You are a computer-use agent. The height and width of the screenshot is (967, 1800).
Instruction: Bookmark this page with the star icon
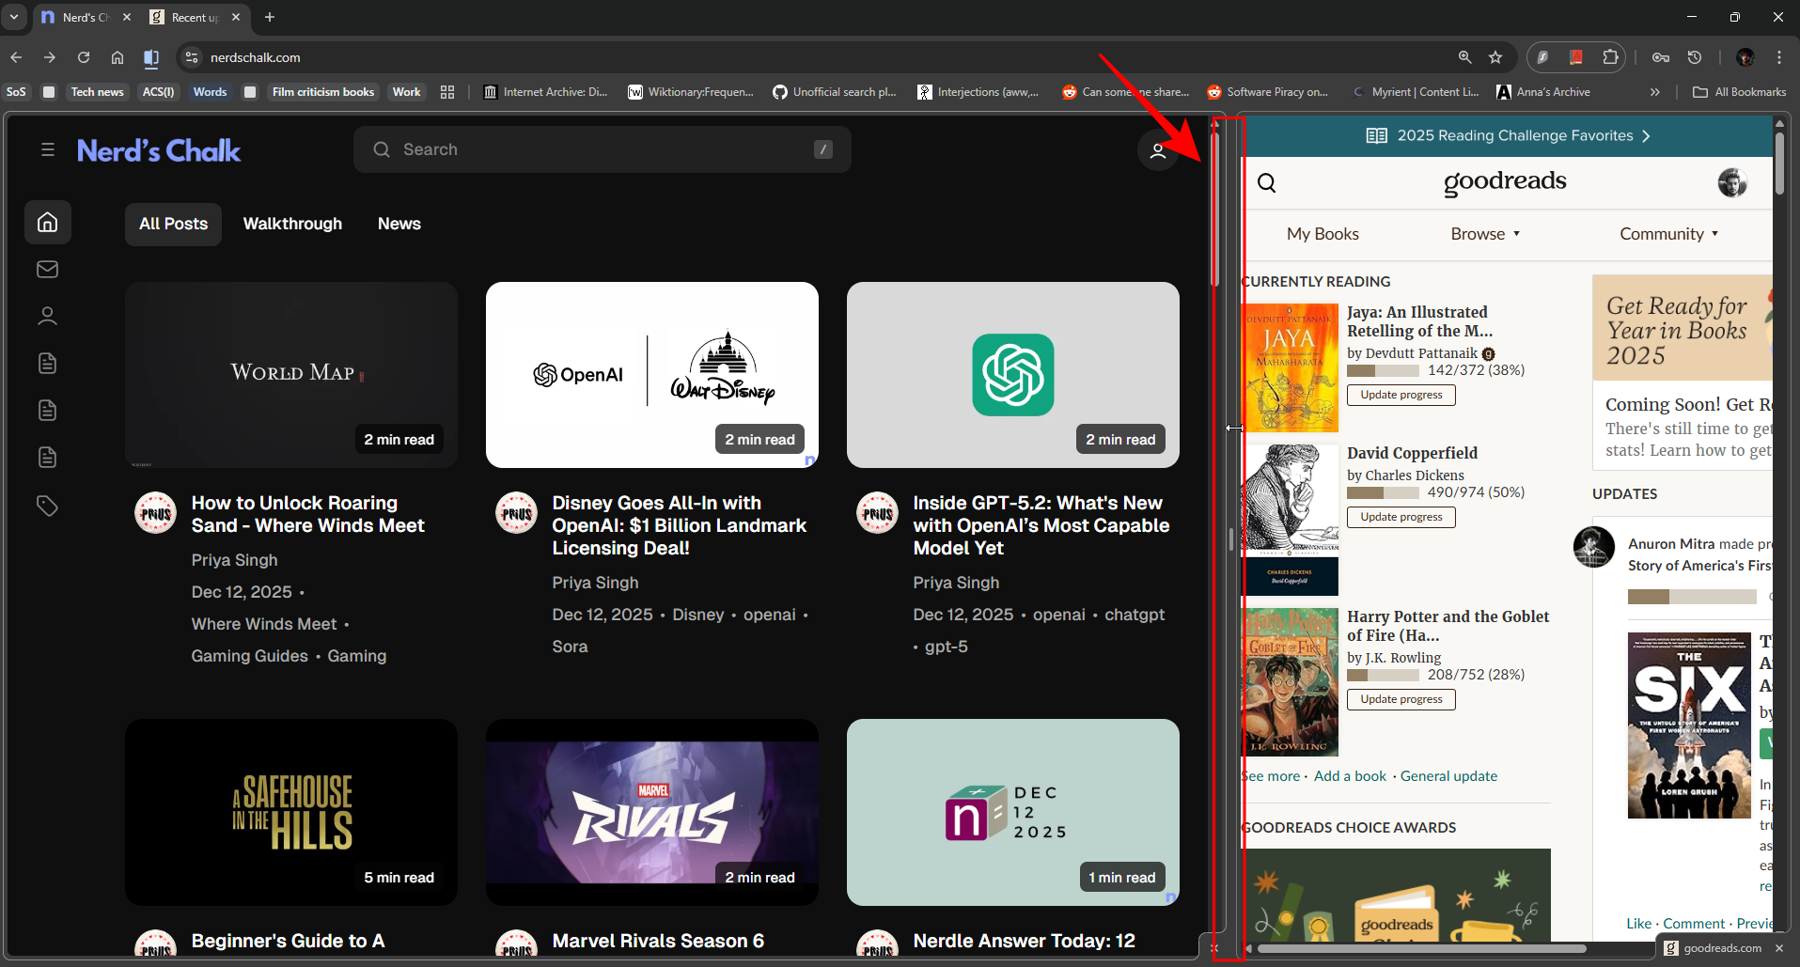tap(1495, 57)
